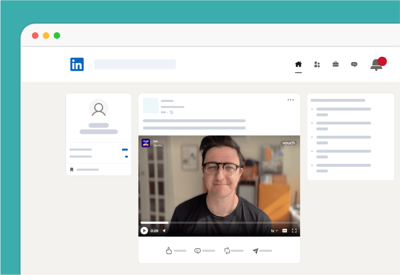Click the profile avatar placeholder

(98, 109)
